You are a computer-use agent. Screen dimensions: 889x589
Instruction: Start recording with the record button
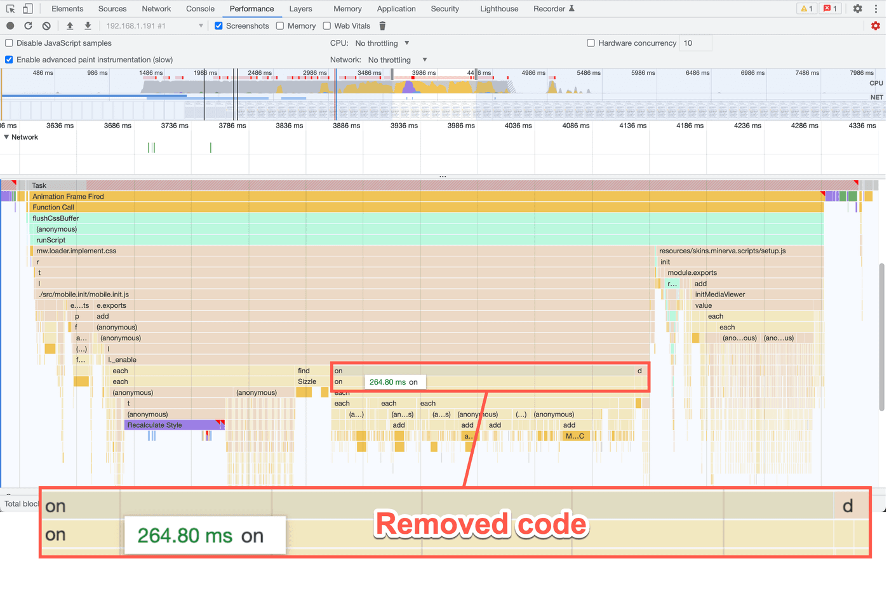click(x=10, y=26)
